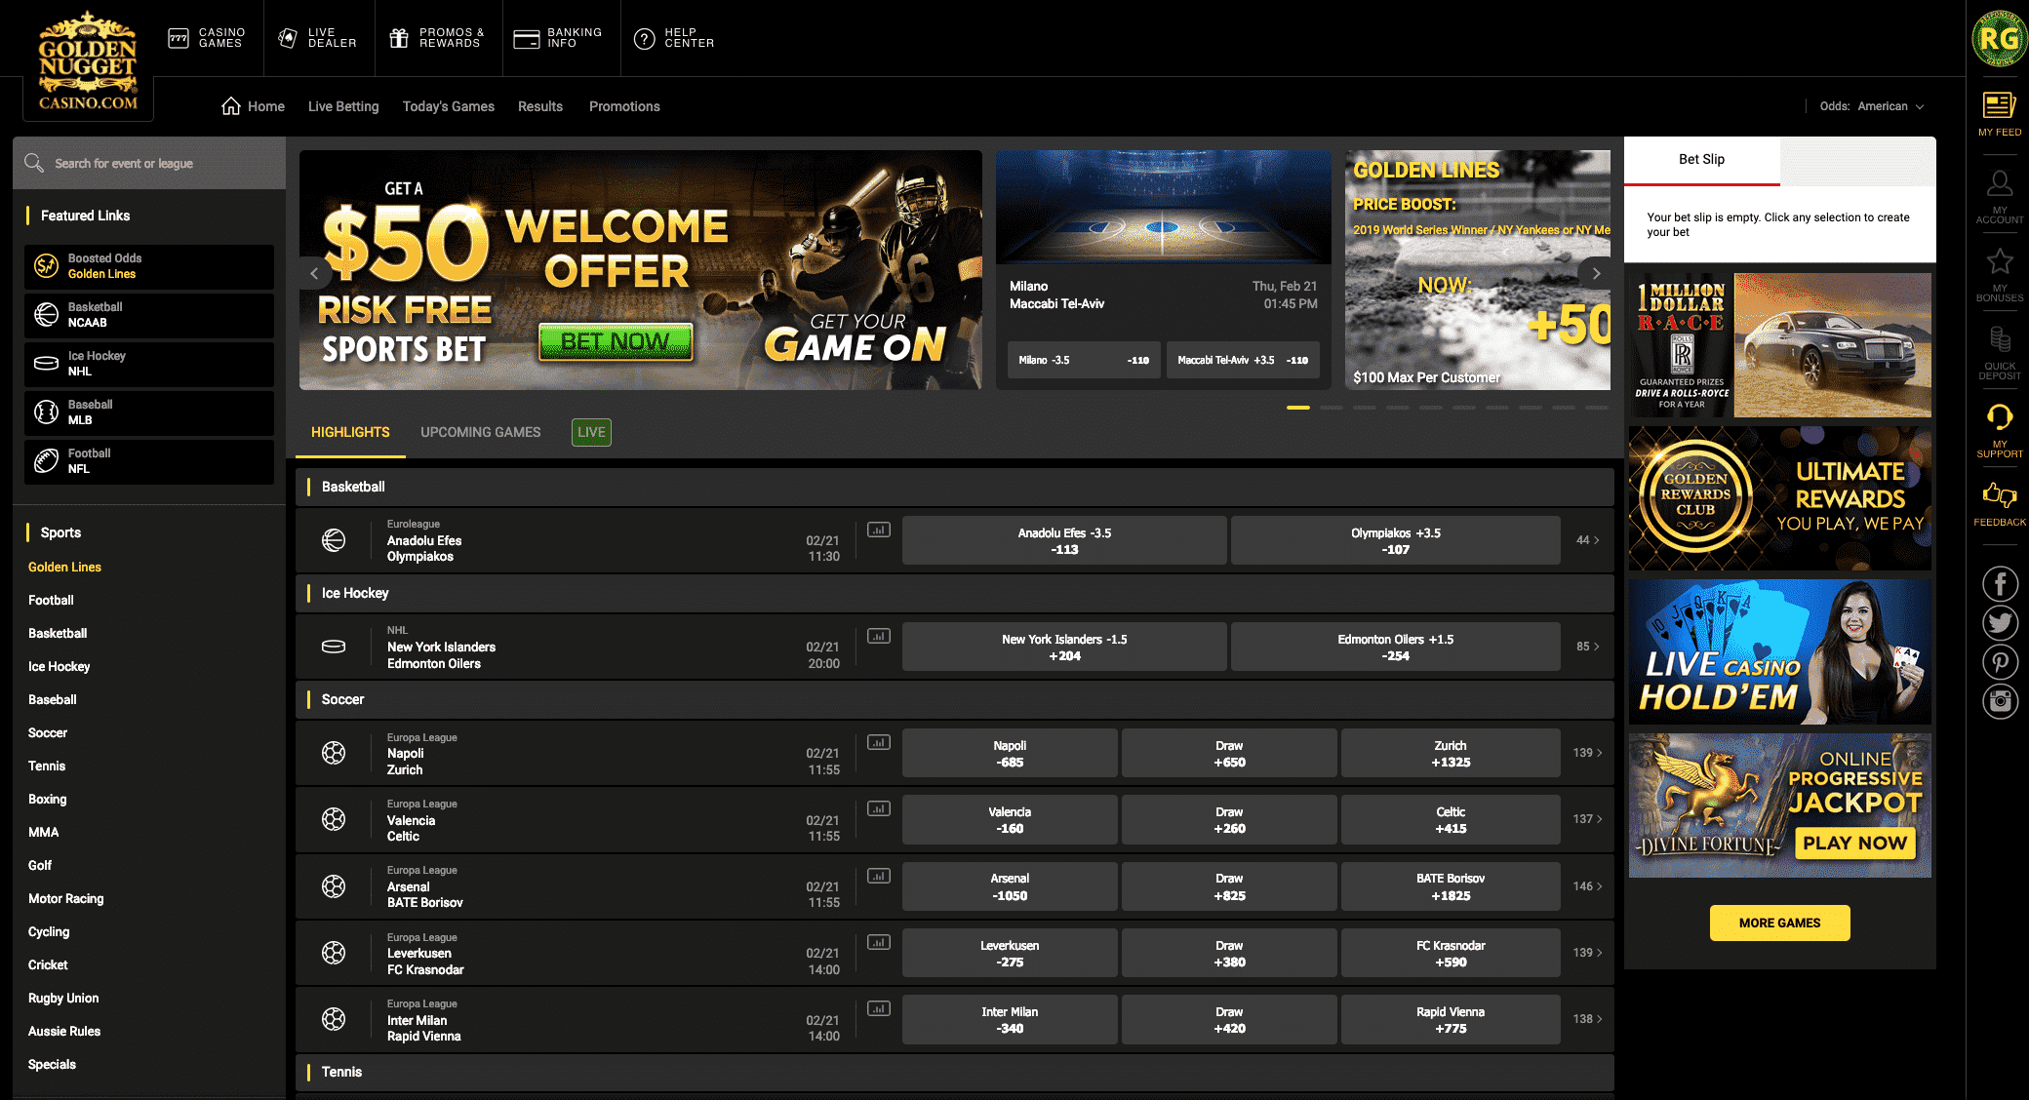The height and width of the screenshot is (1100, 2029).
Task: Open the Pinterest social icon
Action: coord(2000,662)
